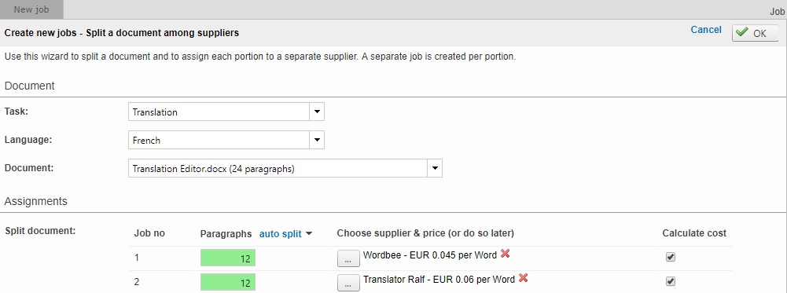Uncheck Calculate cost for job 1
The image size is (787, 293).
point(671,257)
